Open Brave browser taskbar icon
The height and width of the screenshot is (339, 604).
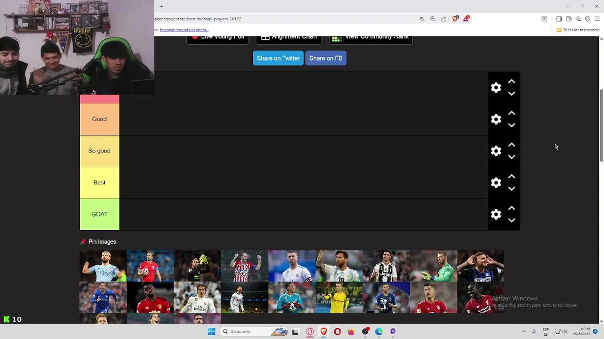[x=323, y=331]
